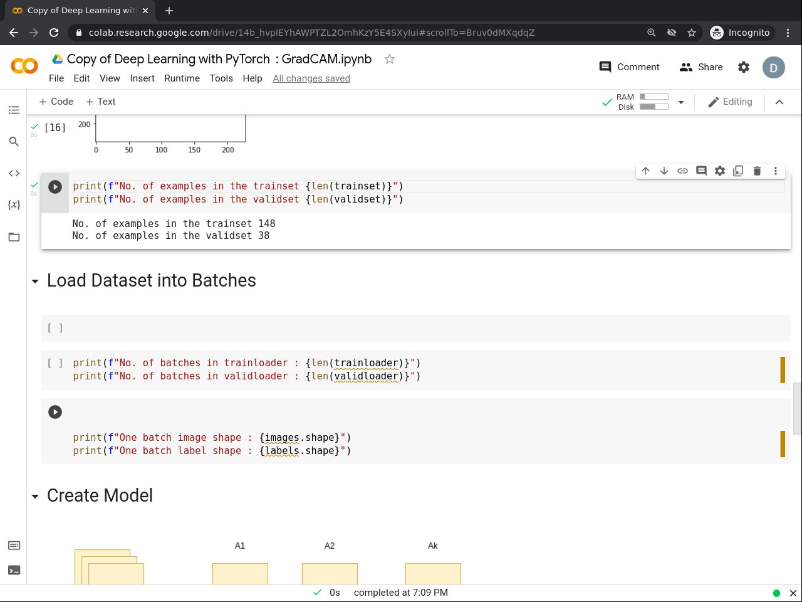The height and width of the screenshot is (602, 802).
Task: Run the trainset print cell
Action: pos(55,187)
